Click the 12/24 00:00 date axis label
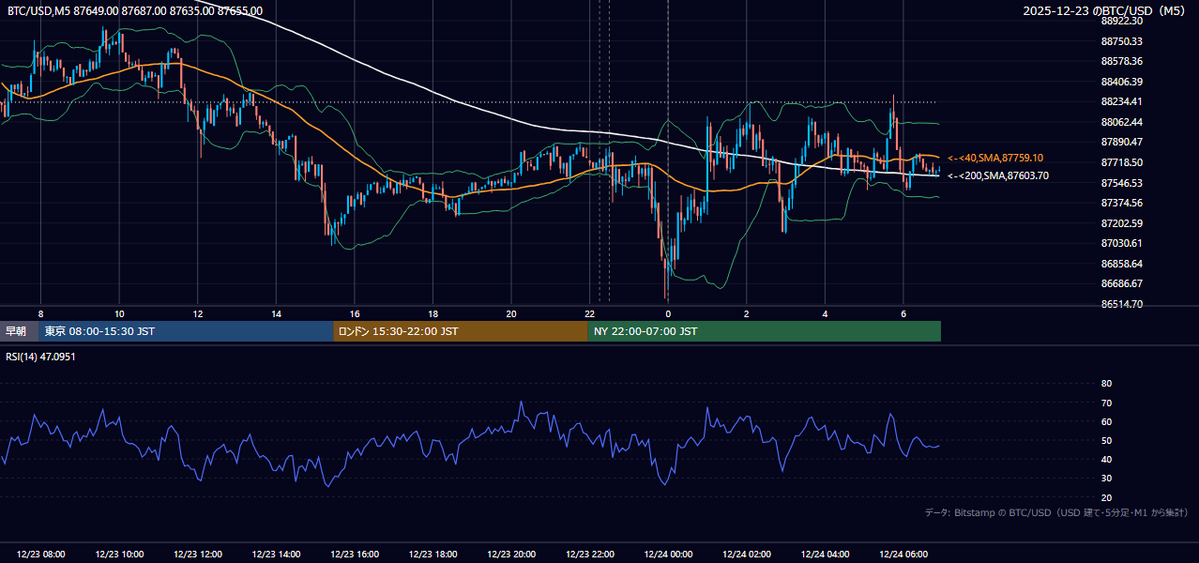 [668, 555]
